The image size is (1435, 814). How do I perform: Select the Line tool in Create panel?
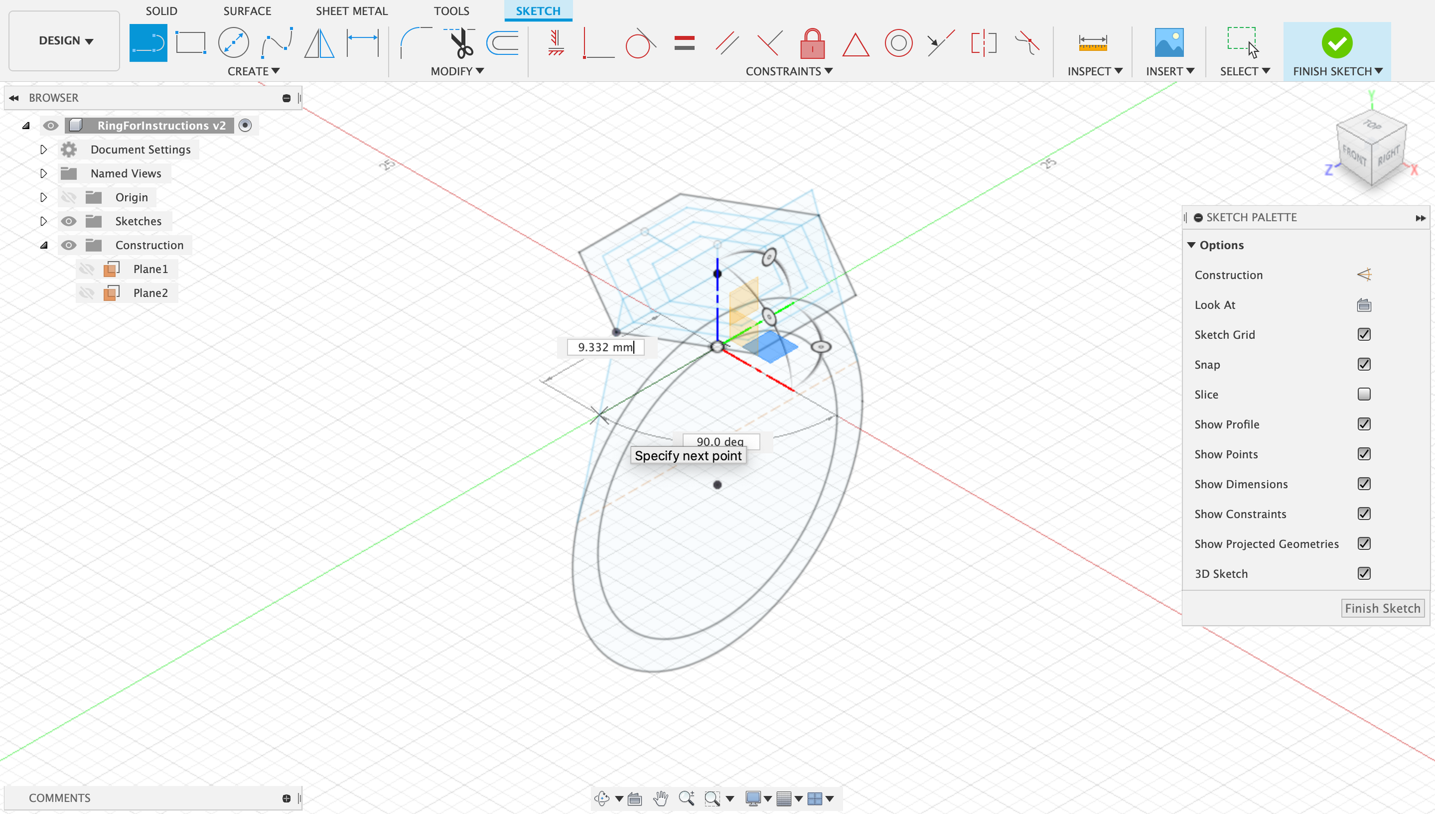pyautogui.click(x=148, y=42)
